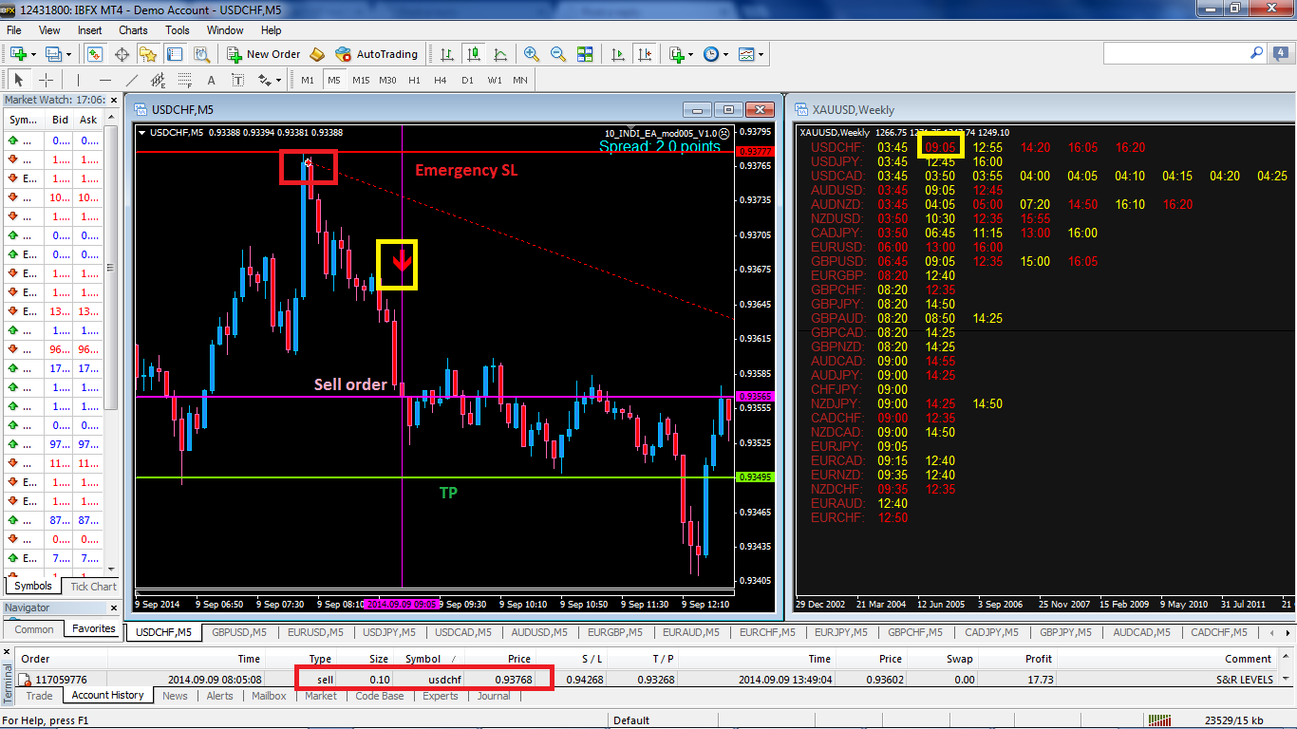Click the Zoom In magnifier icon
Image resolution: width=1297 pixels, height=729 pixels.
[532, 54]
